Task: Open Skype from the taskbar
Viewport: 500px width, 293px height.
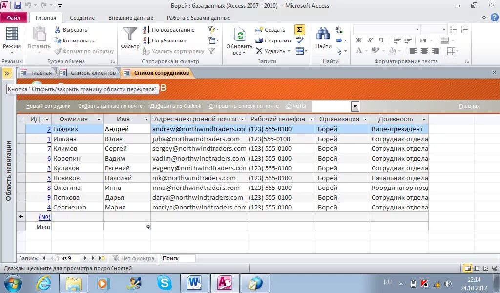Action: (165, 283)
